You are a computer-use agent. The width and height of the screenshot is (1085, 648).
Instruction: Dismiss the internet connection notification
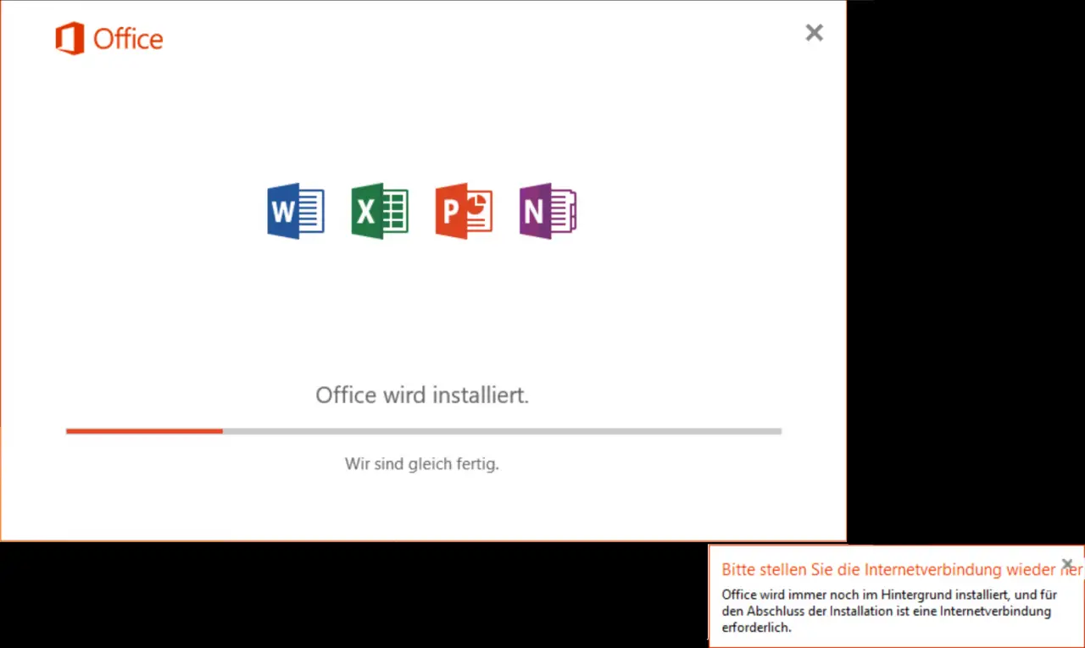(1067, 564)
